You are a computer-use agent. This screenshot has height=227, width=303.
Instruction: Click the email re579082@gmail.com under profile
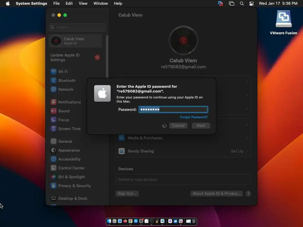(x=183, y=67)
